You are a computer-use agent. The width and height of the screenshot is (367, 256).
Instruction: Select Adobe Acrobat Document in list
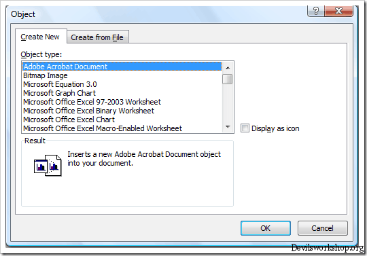coord(122,67)
